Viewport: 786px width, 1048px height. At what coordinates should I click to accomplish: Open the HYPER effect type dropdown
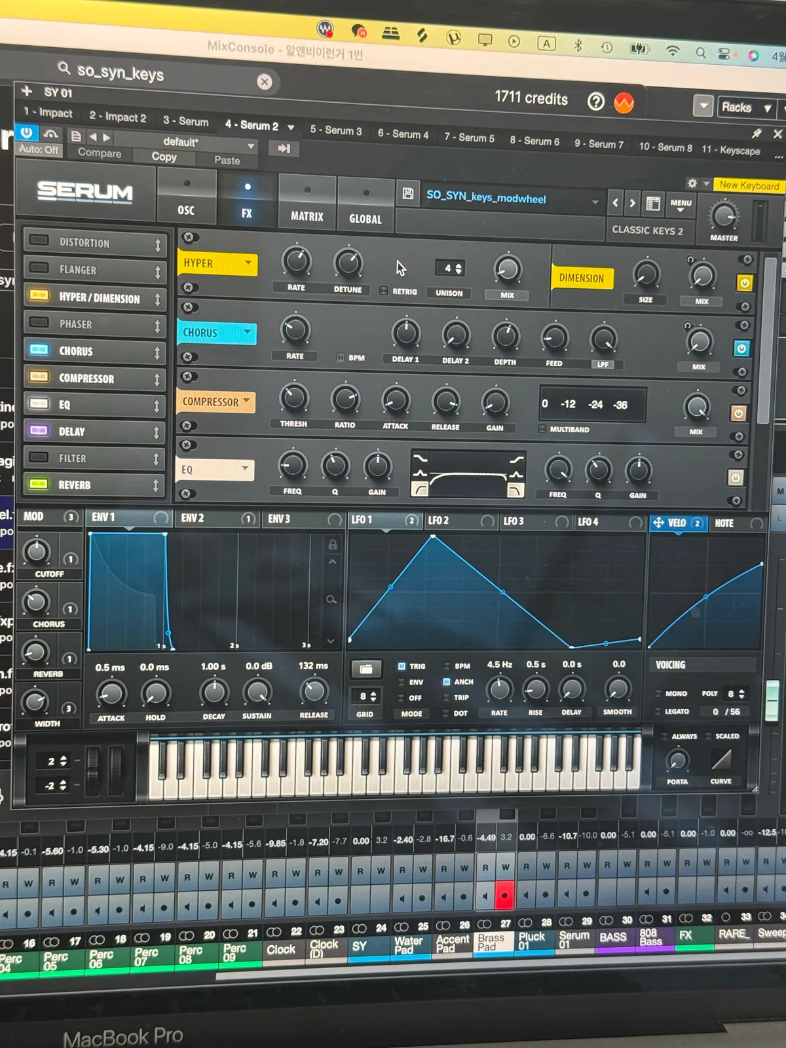[217, 263]
